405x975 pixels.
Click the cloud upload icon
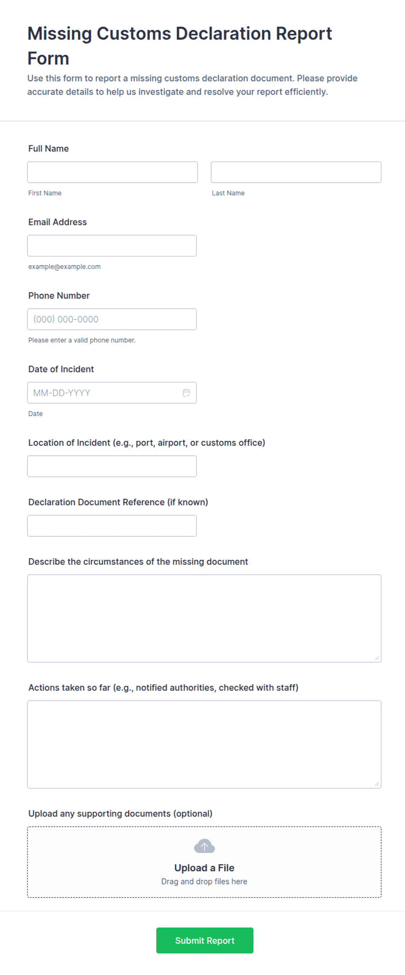coord(204,846)
